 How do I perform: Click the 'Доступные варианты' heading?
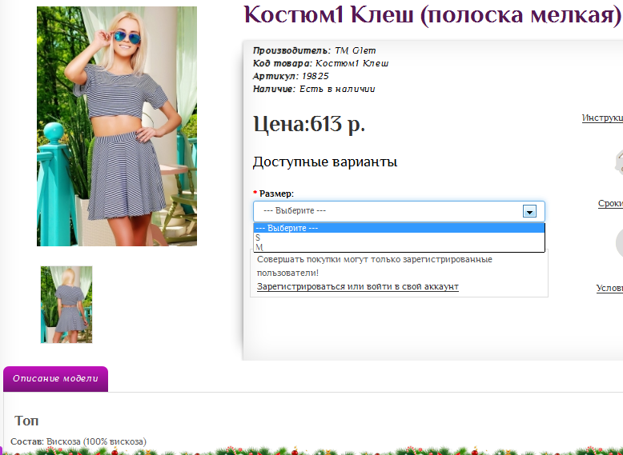[325, 162]
